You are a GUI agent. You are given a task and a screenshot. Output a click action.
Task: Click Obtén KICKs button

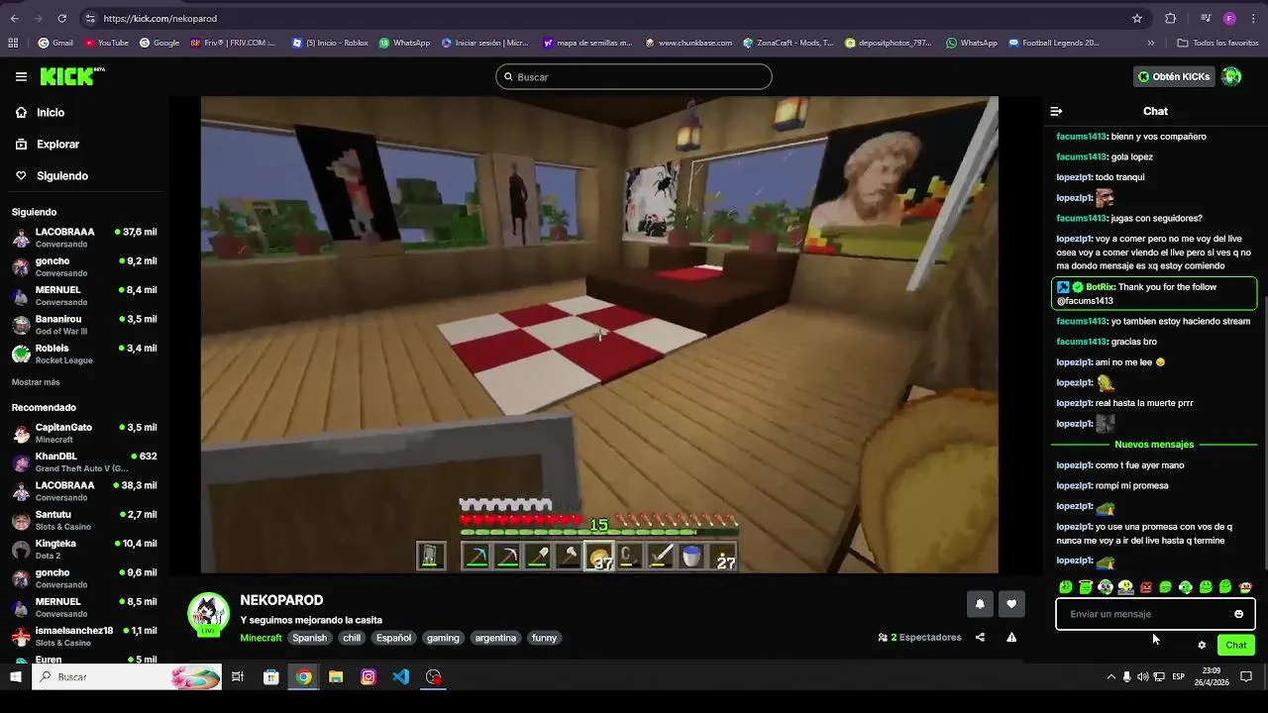[1174, 76]
